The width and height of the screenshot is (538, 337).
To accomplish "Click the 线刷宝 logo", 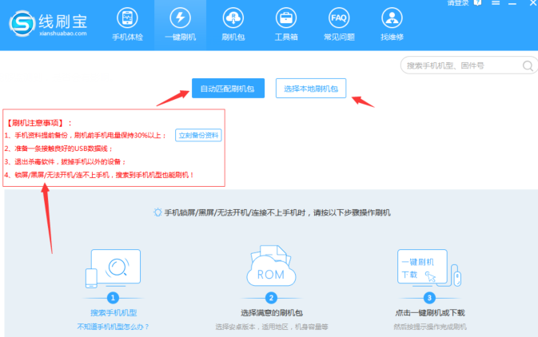I will pos(50,24).
